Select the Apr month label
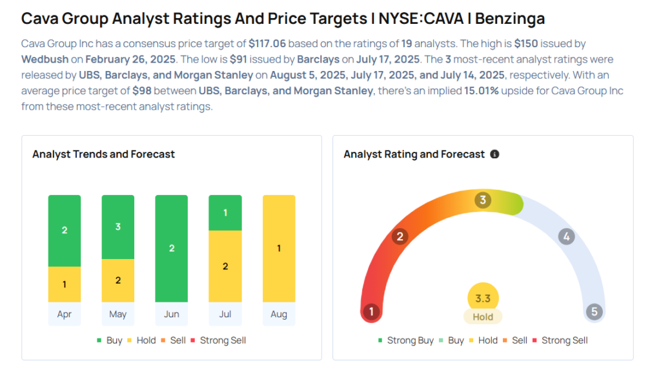The height and width of the screenshot is (365, 661). click(64, 315)
